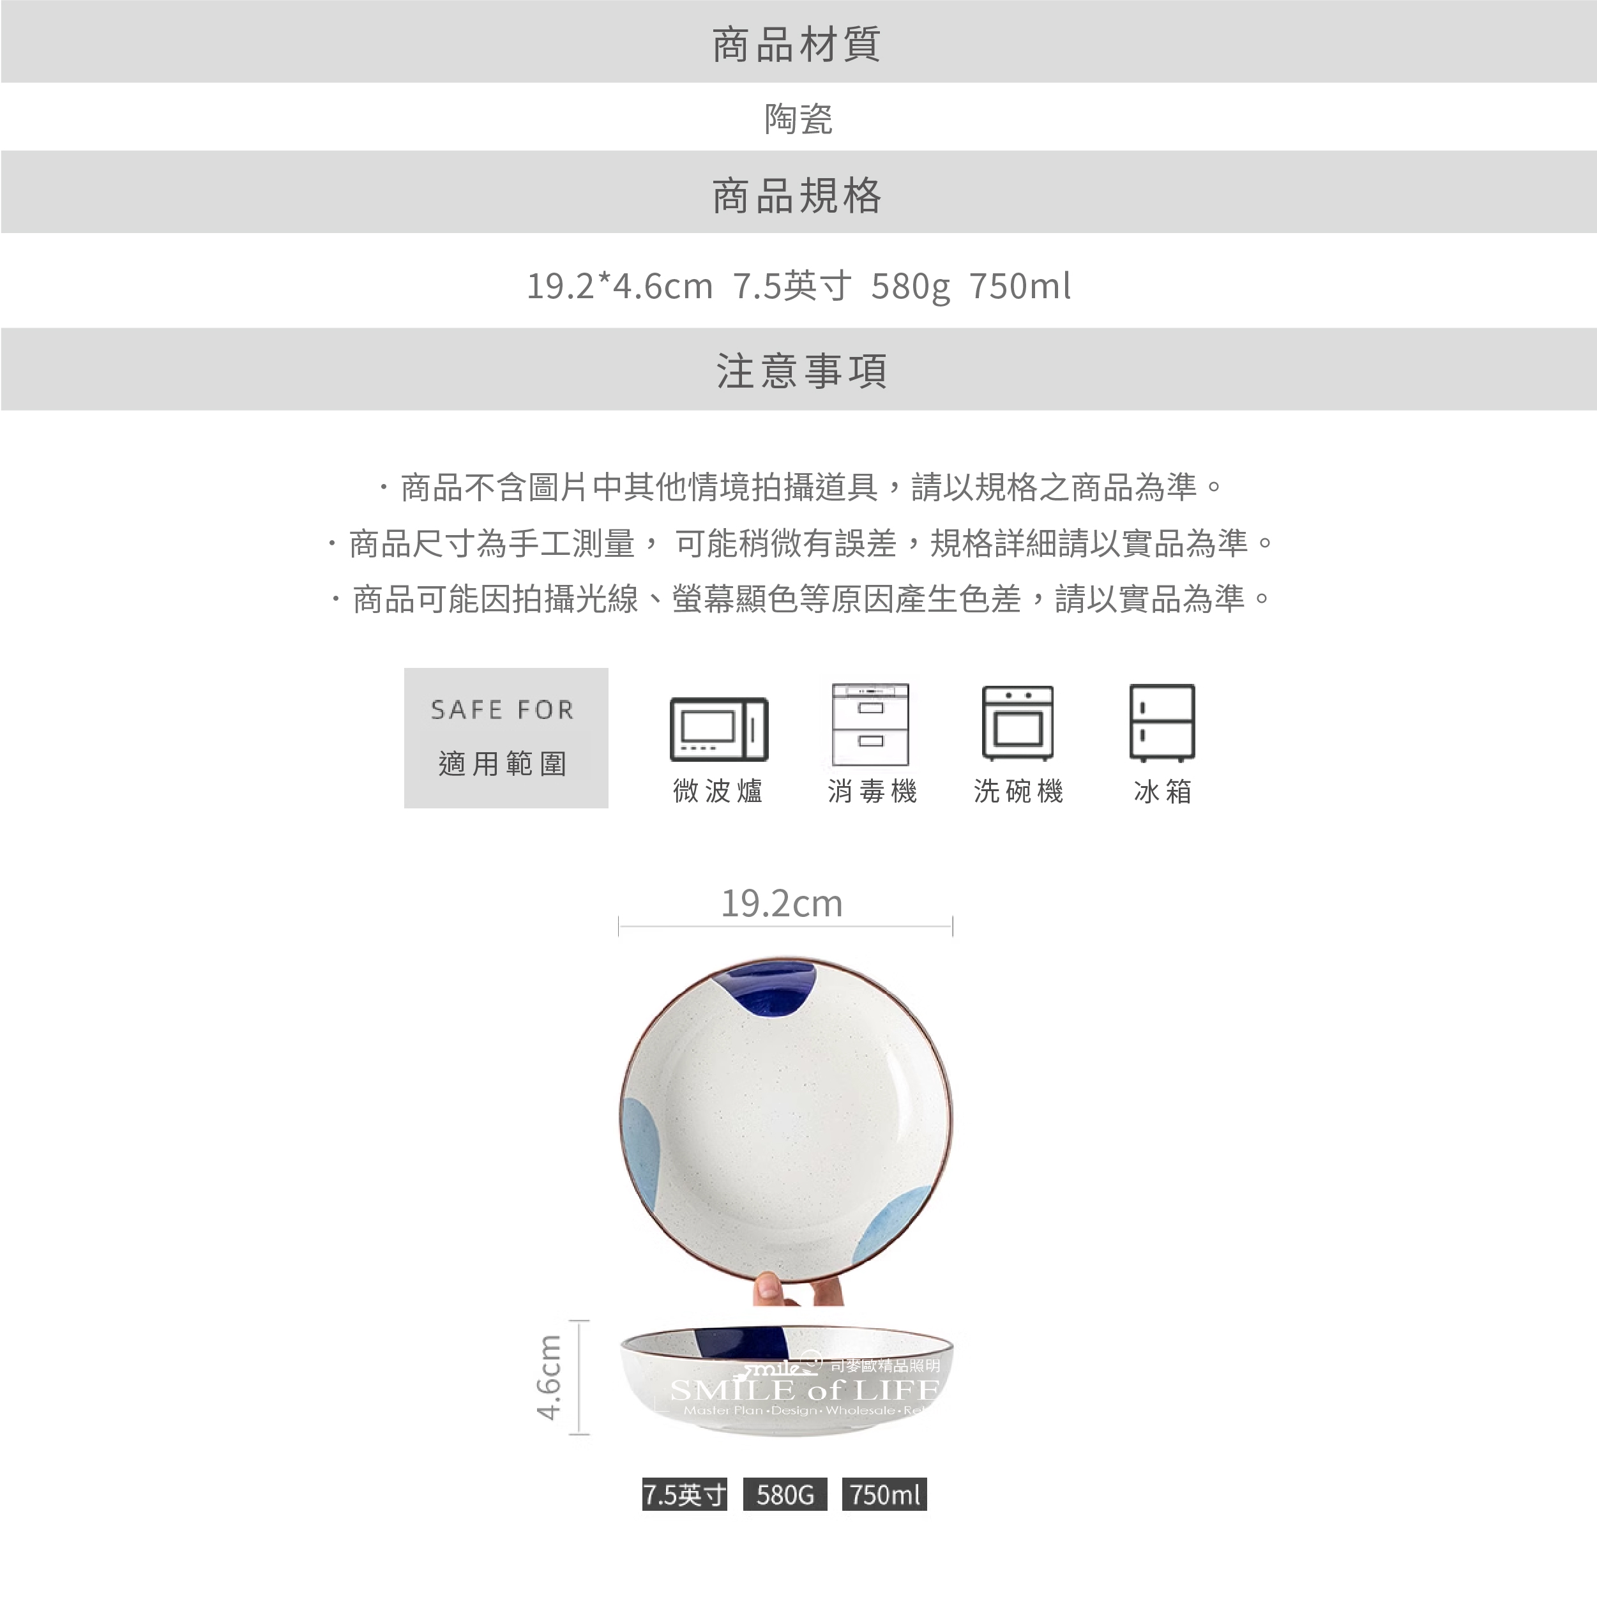Screen dimensions: 1597x1597
Task: Click the microwave oven icon
Action: click(x=718, y=729)
